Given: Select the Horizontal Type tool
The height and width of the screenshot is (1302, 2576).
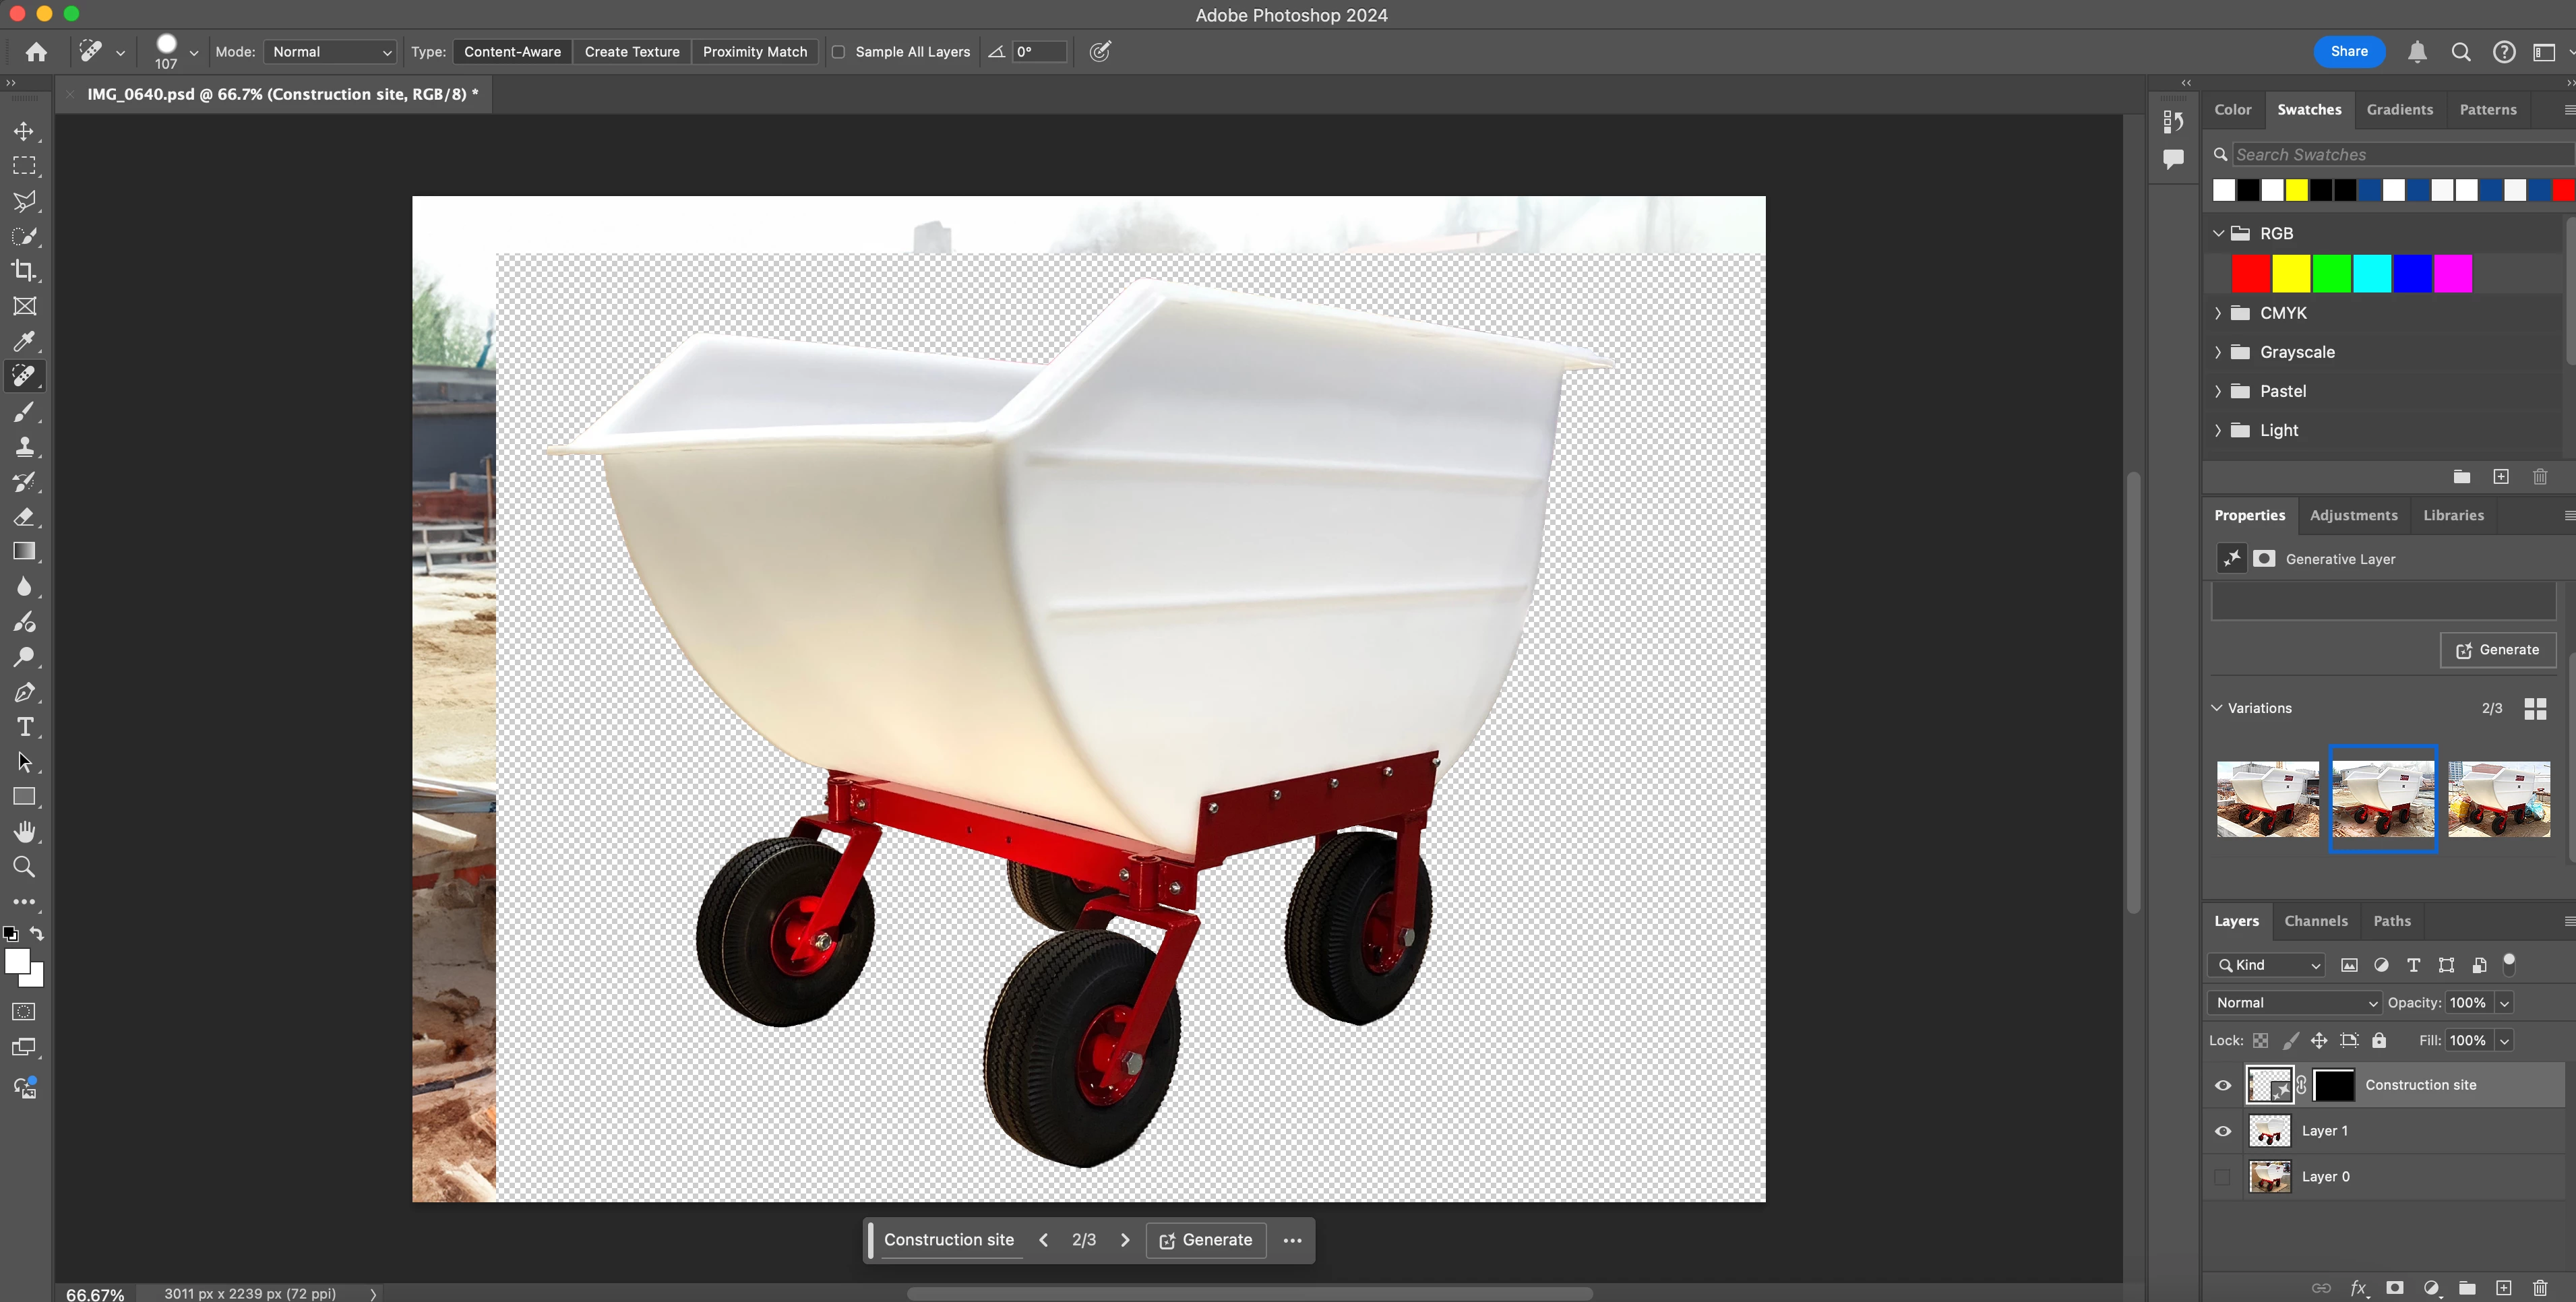Looking at the screenshot, I should 24,727.
